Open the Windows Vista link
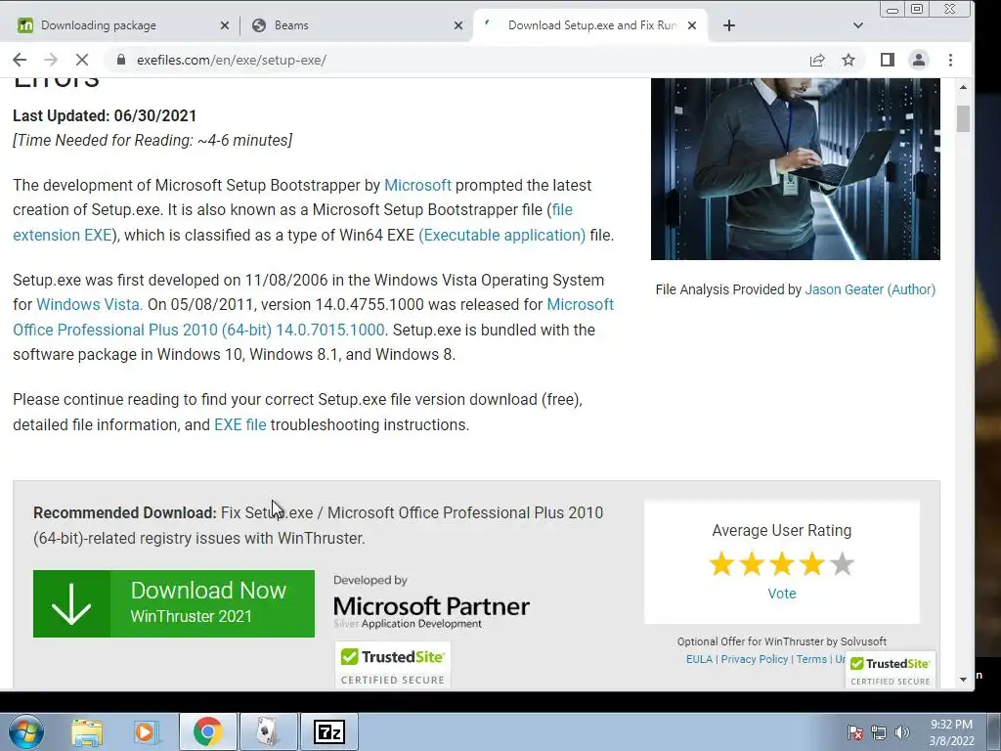 tap(89, 305)
